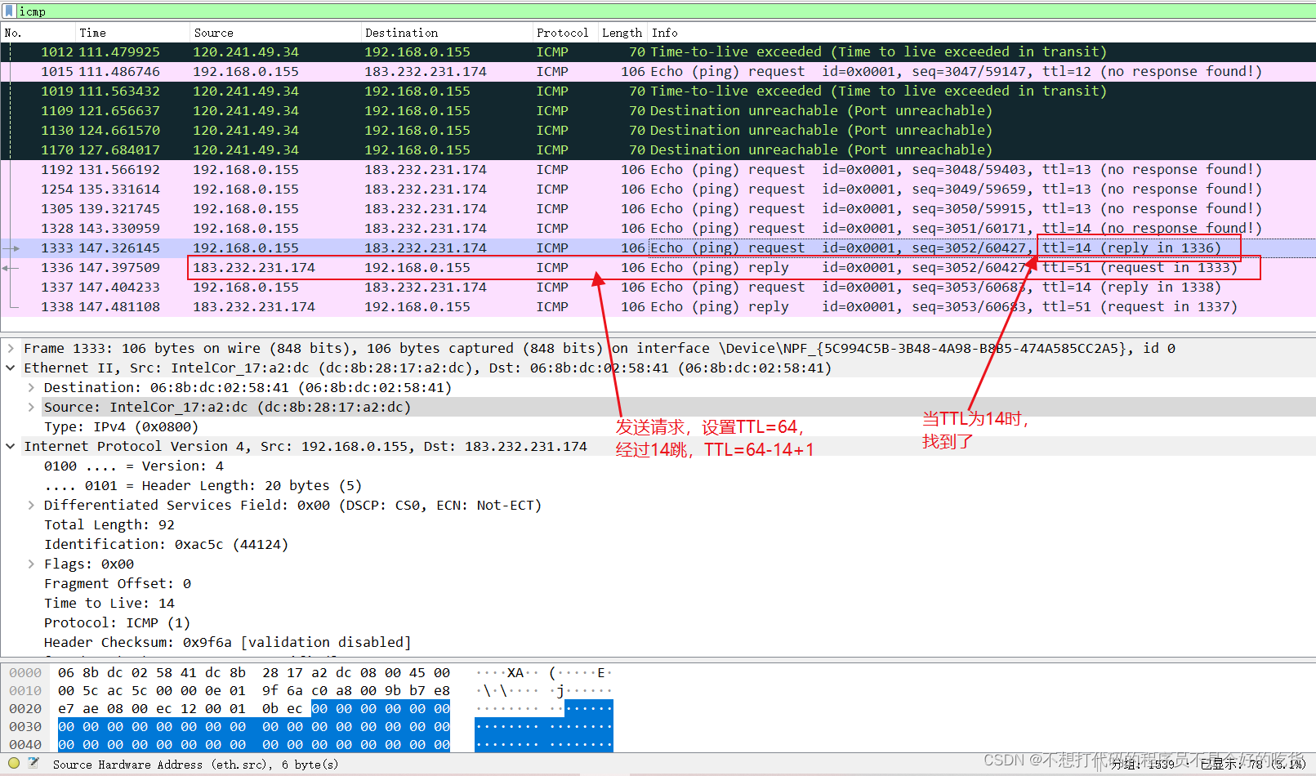Click source cell 120.241.49.34 in packet 1109

tap(246, 110)
